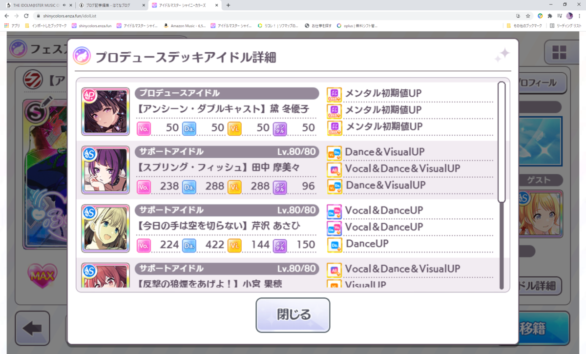586x354 pixels.
Task: Click Visual stat icon in 芹沢 あさひ row
Action: point(234,246)
